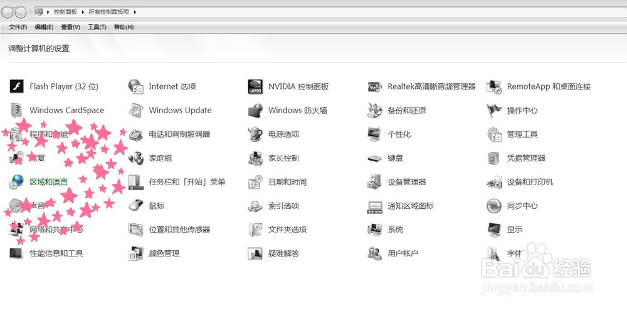Click the Forward navigation button
The image size is (627, 309).
coord(21,13)
